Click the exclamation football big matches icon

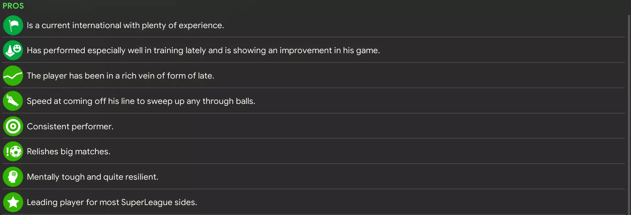click(13, 152)
